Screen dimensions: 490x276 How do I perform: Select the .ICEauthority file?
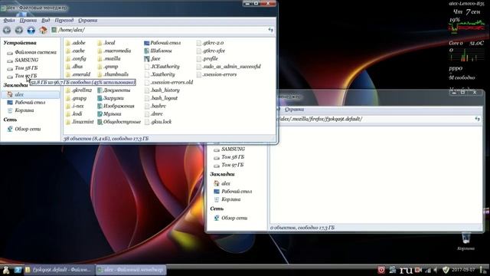pos(162,67)
